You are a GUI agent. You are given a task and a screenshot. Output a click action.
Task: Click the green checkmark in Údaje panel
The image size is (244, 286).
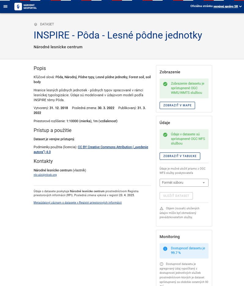[165, 134]
